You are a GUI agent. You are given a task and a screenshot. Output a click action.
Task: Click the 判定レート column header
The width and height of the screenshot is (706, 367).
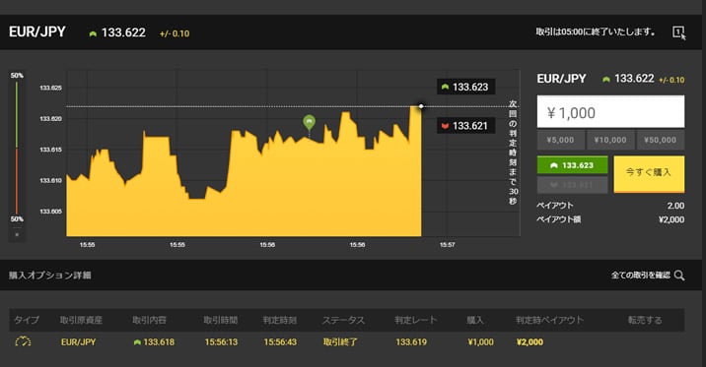coord(416,320)
